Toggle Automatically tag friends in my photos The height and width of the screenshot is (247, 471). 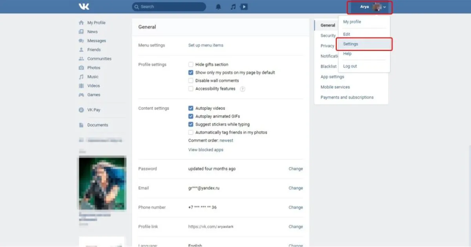tap(191, 133)
